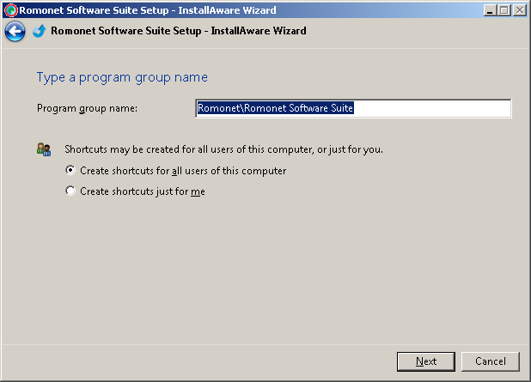
Task: Click the users icon beside the shortcuts description
Action: tap(44, 149)
